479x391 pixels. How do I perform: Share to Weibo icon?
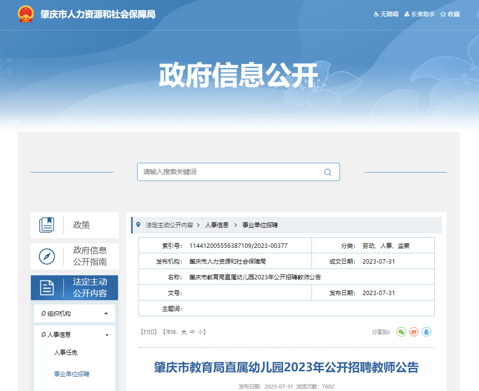414,332
